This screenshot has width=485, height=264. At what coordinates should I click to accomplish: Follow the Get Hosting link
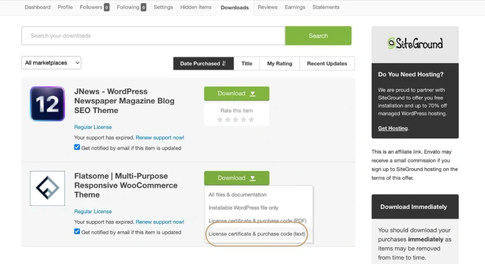click(393, 128)
